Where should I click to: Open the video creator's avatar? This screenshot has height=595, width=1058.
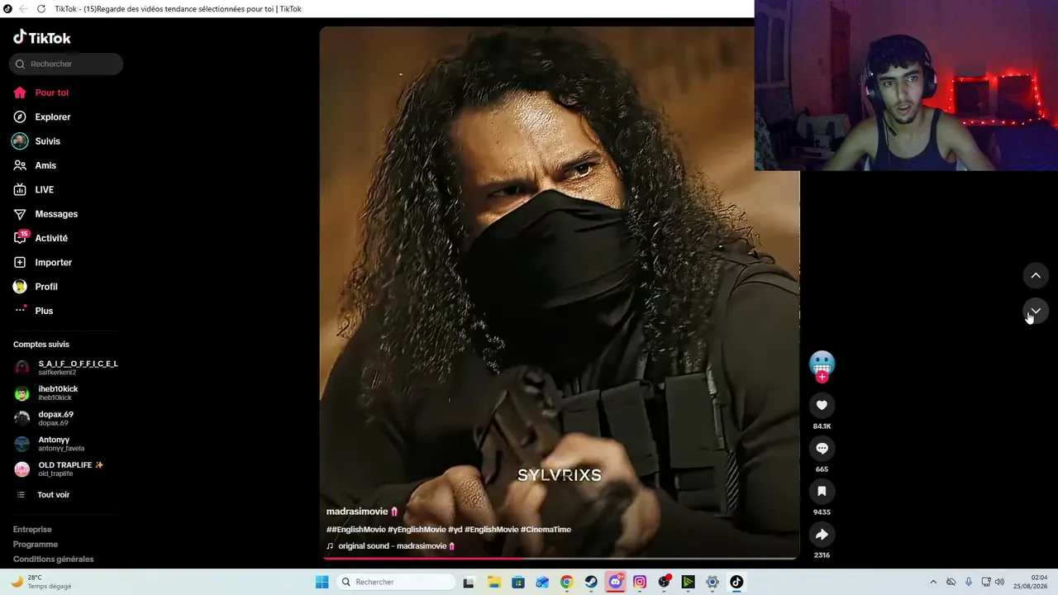point(822,363)
